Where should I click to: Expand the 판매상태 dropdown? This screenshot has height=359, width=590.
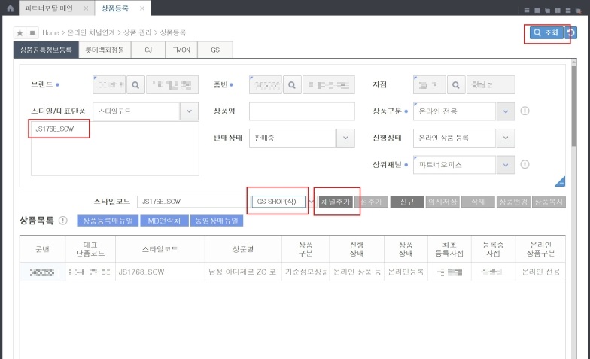[x=345, y=138]
